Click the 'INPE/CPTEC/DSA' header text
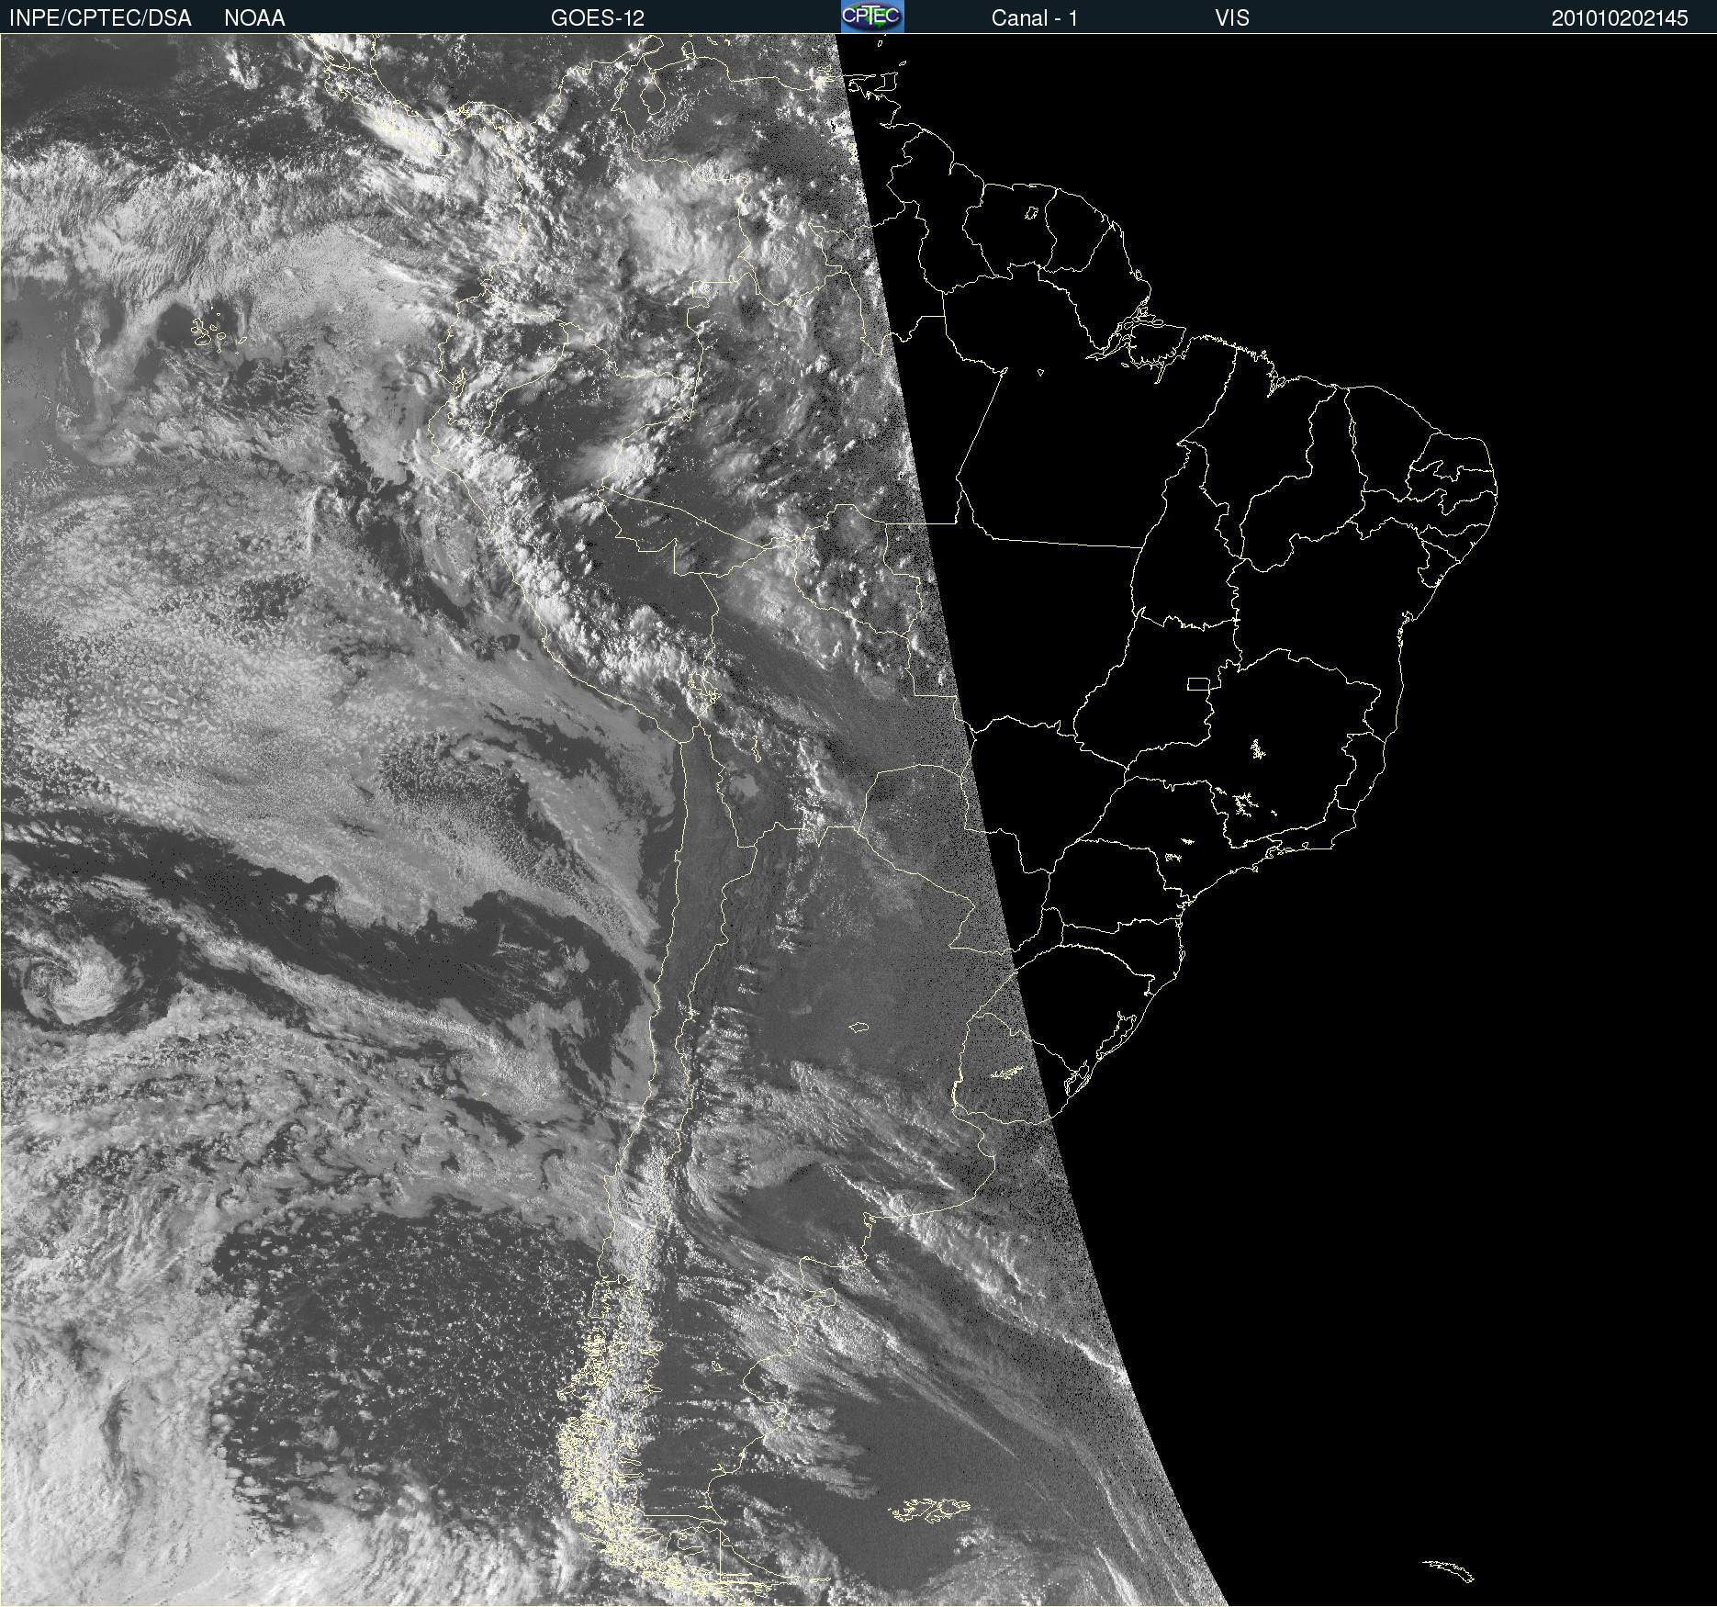The width and height of the screenshot is (1717, 1607). [100, 17]
